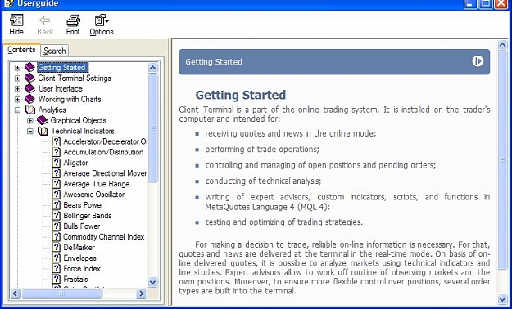
Task: Open the User Interface tree entry
Action: click(60, 88)
